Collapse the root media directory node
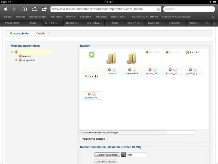Viewport: 218px width, 164px height. tap(12, 52)
